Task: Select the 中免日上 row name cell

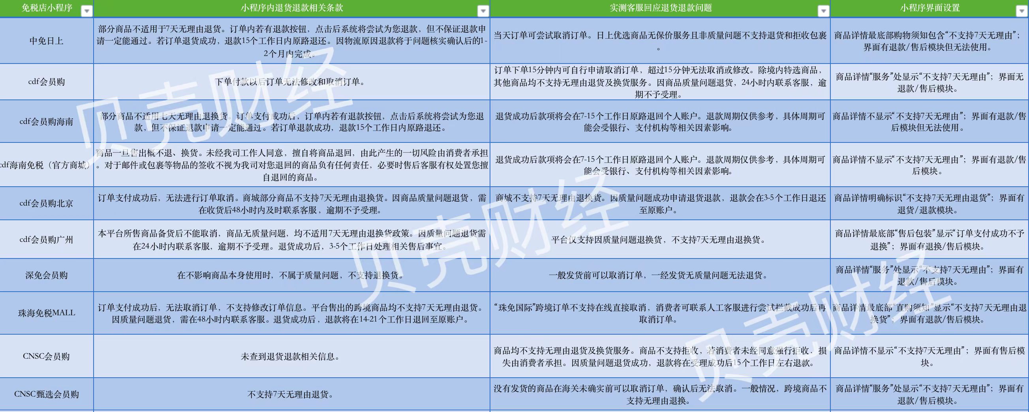Action: point(46,41)
